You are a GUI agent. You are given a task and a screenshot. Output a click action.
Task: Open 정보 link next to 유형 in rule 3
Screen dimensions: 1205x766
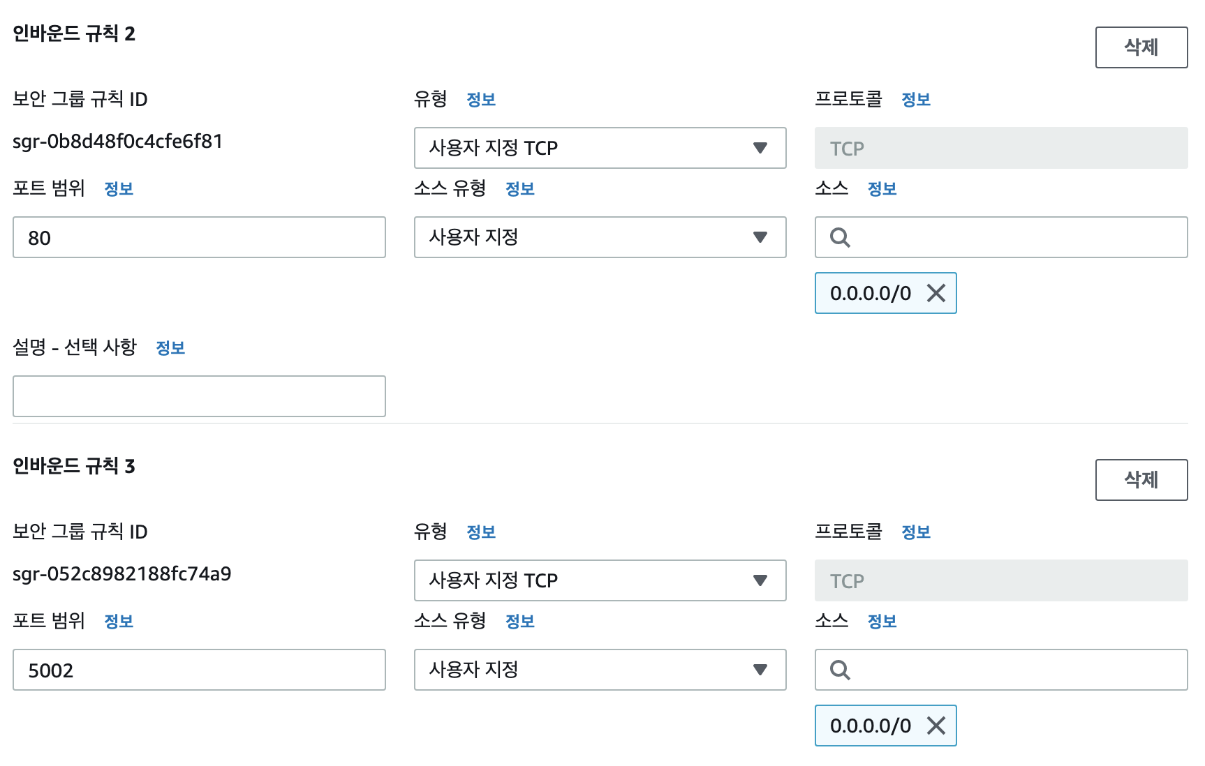click(481, 532)
